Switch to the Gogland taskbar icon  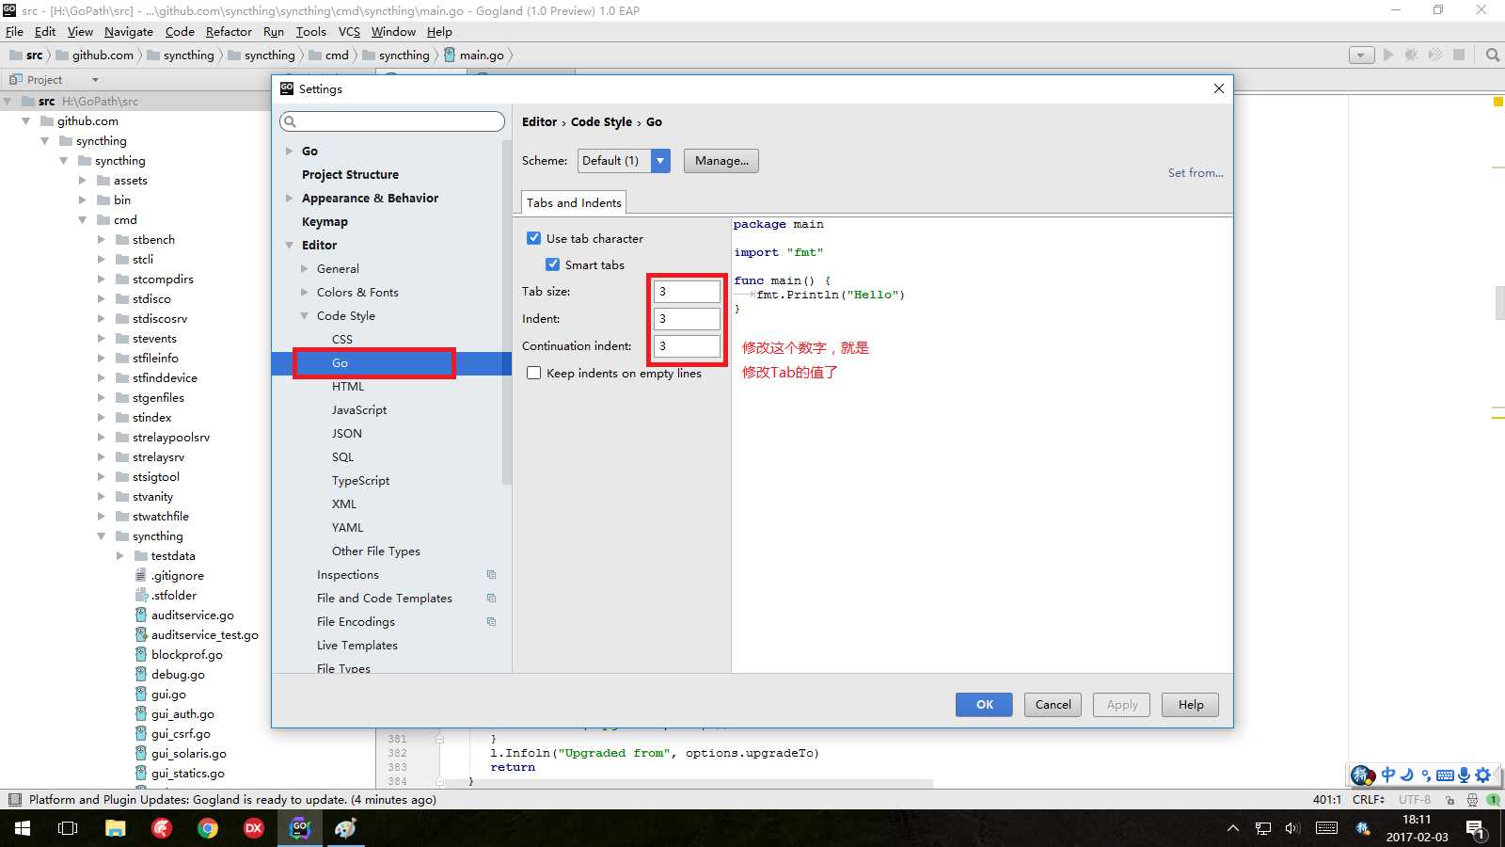click(300, 828)
